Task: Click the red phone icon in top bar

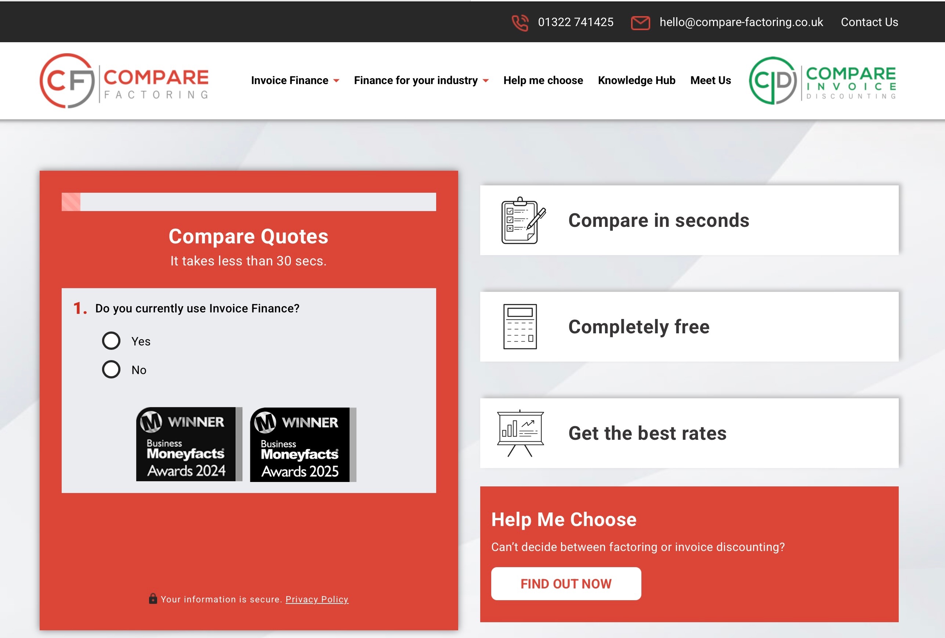Action: 519,22
